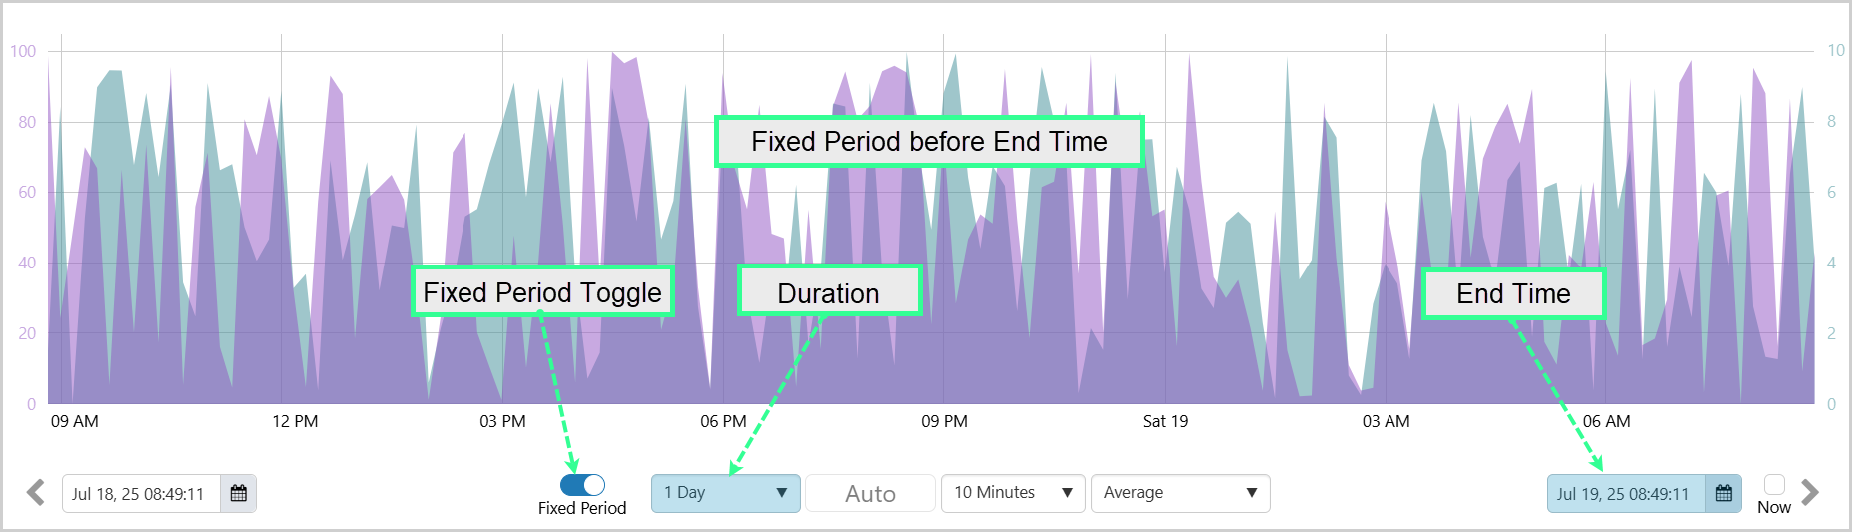Open the Average aggregation dropdown
The height and width of the screenshot is (532, 1852).
(x=1179, y=493)
